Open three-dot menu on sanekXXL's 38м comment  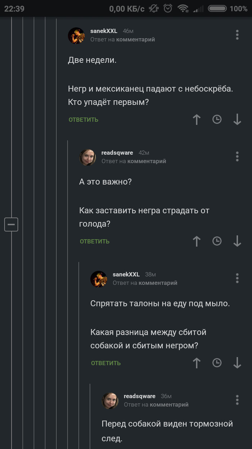pyautogui.click(x=237, y=278)
